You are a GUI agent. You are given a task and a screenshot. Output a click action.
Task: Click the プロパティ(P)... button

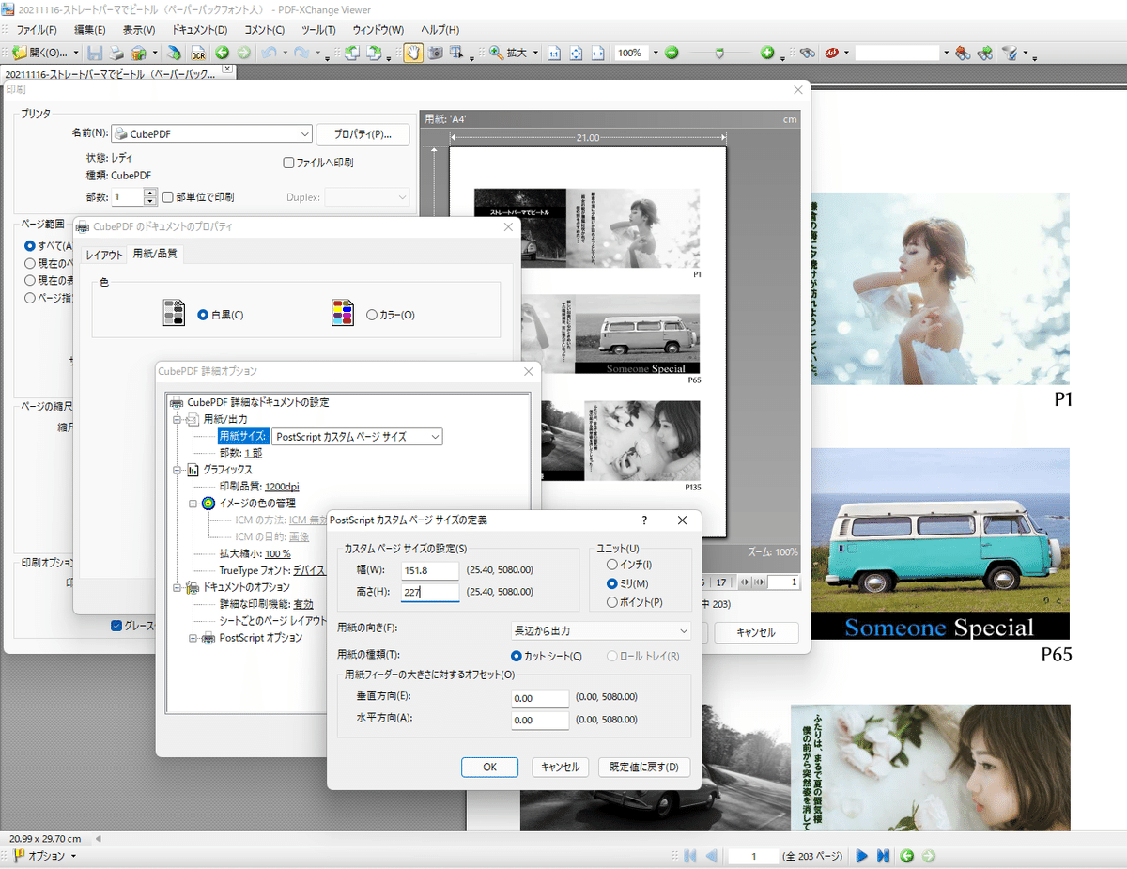pyautogui.click(x=363, y=134)
